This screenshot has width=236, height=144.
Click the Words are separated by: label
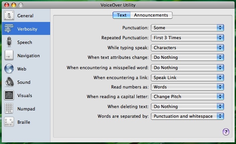point(123,116)
